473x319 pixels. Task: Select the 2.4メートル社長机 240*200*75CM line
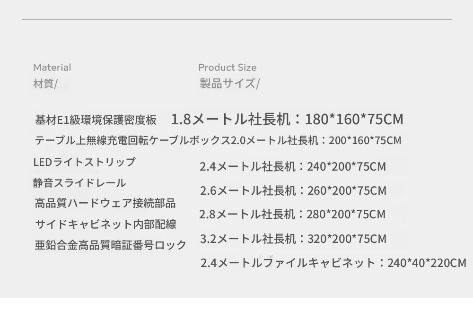click(x=293, y=166)
